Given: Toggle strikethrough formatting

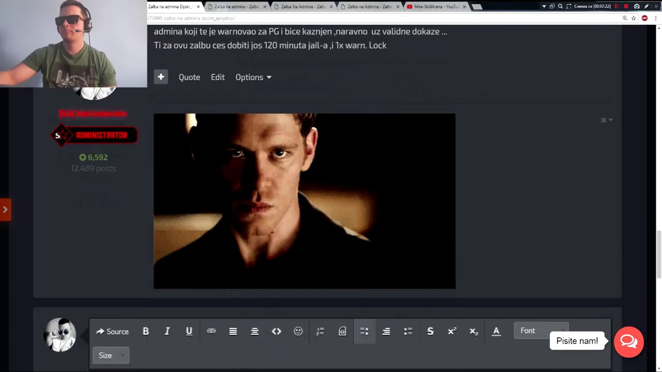Looking at the screenshot, I should click(x=430, y=331).
